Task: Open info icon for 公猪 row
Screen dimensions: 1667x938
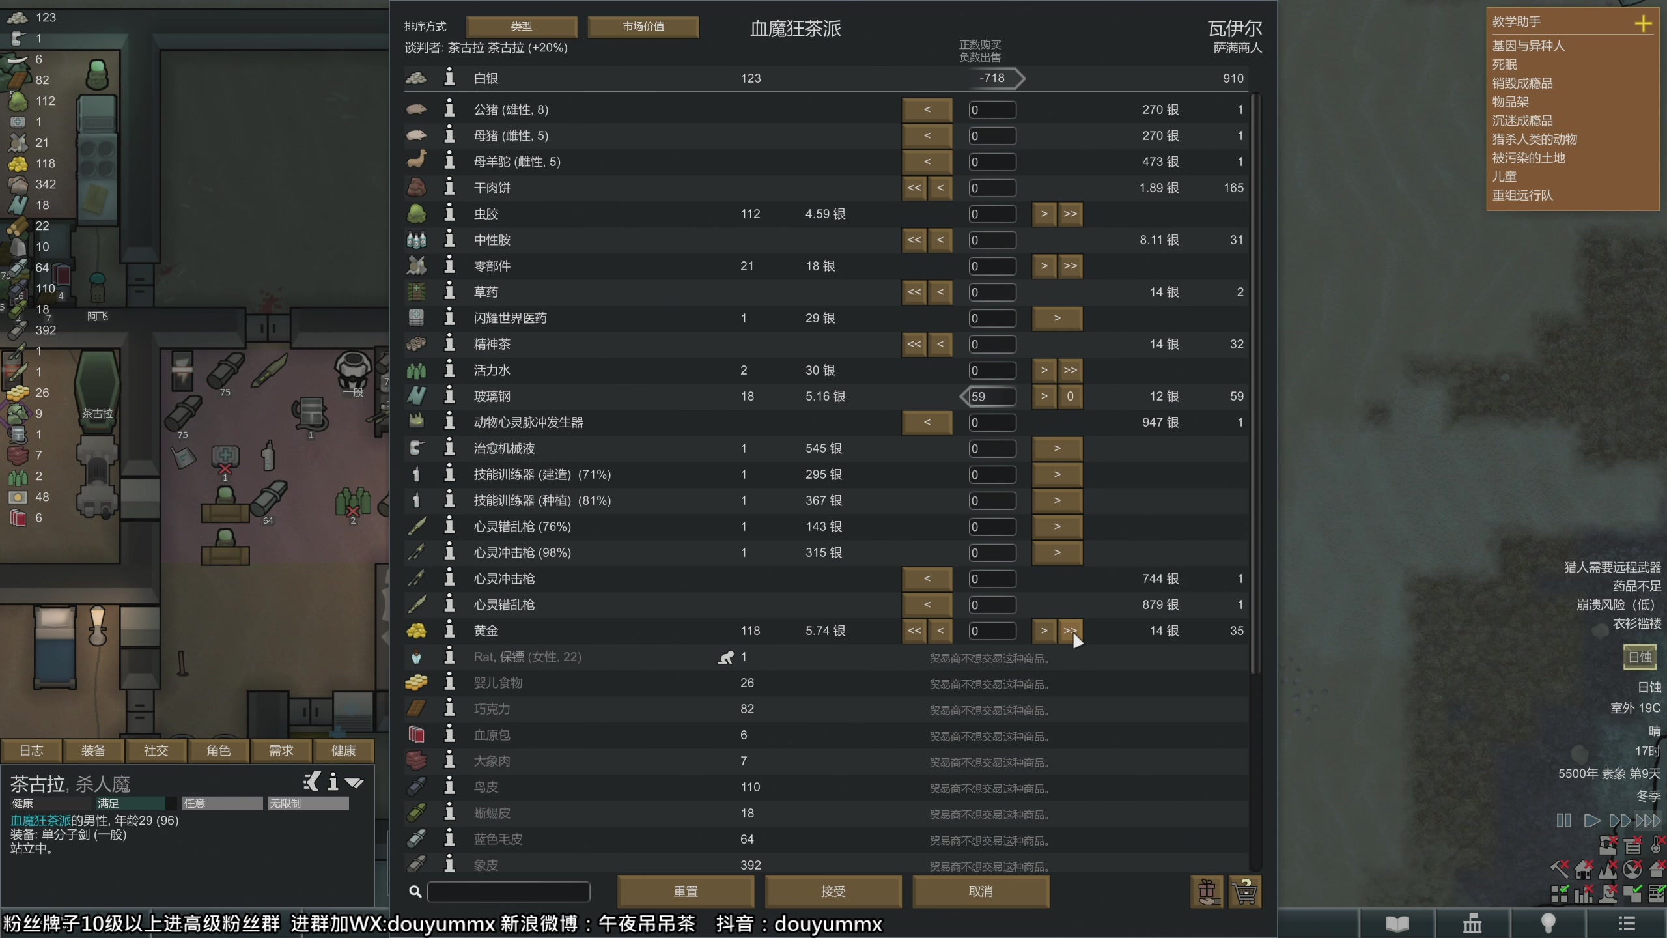Action: click(x=449, y=109)
